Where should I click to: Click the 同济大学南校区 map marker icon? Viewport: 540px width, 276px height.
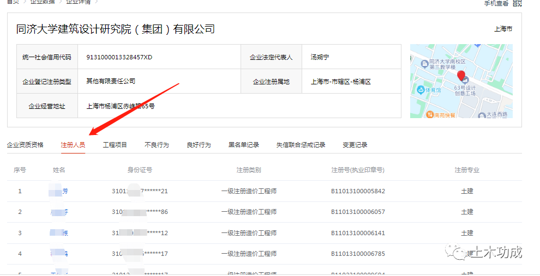pos(425,64)
